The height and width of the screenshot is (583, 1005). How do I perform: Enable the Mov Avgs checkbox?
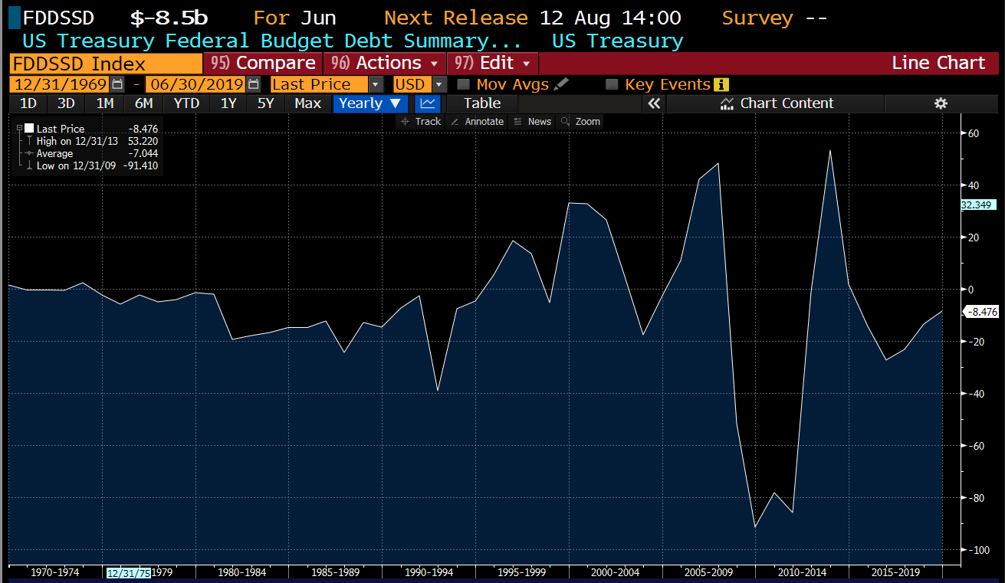[x=463, y=85]
